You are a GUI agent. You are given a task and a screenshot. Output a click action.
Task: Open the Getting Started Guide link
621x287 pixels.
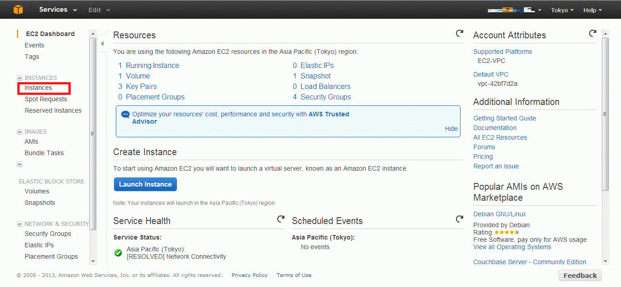coord(505,118)
